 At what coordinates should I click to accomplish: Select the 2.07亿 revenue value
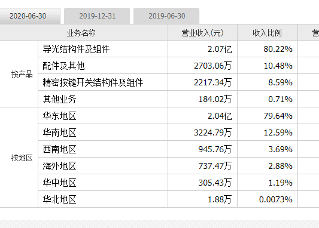point(220,49)
